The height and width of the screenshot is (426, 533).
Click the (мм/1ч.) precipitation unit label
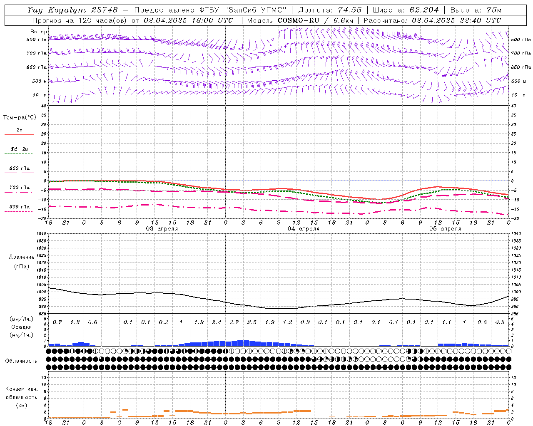(22, 335)
